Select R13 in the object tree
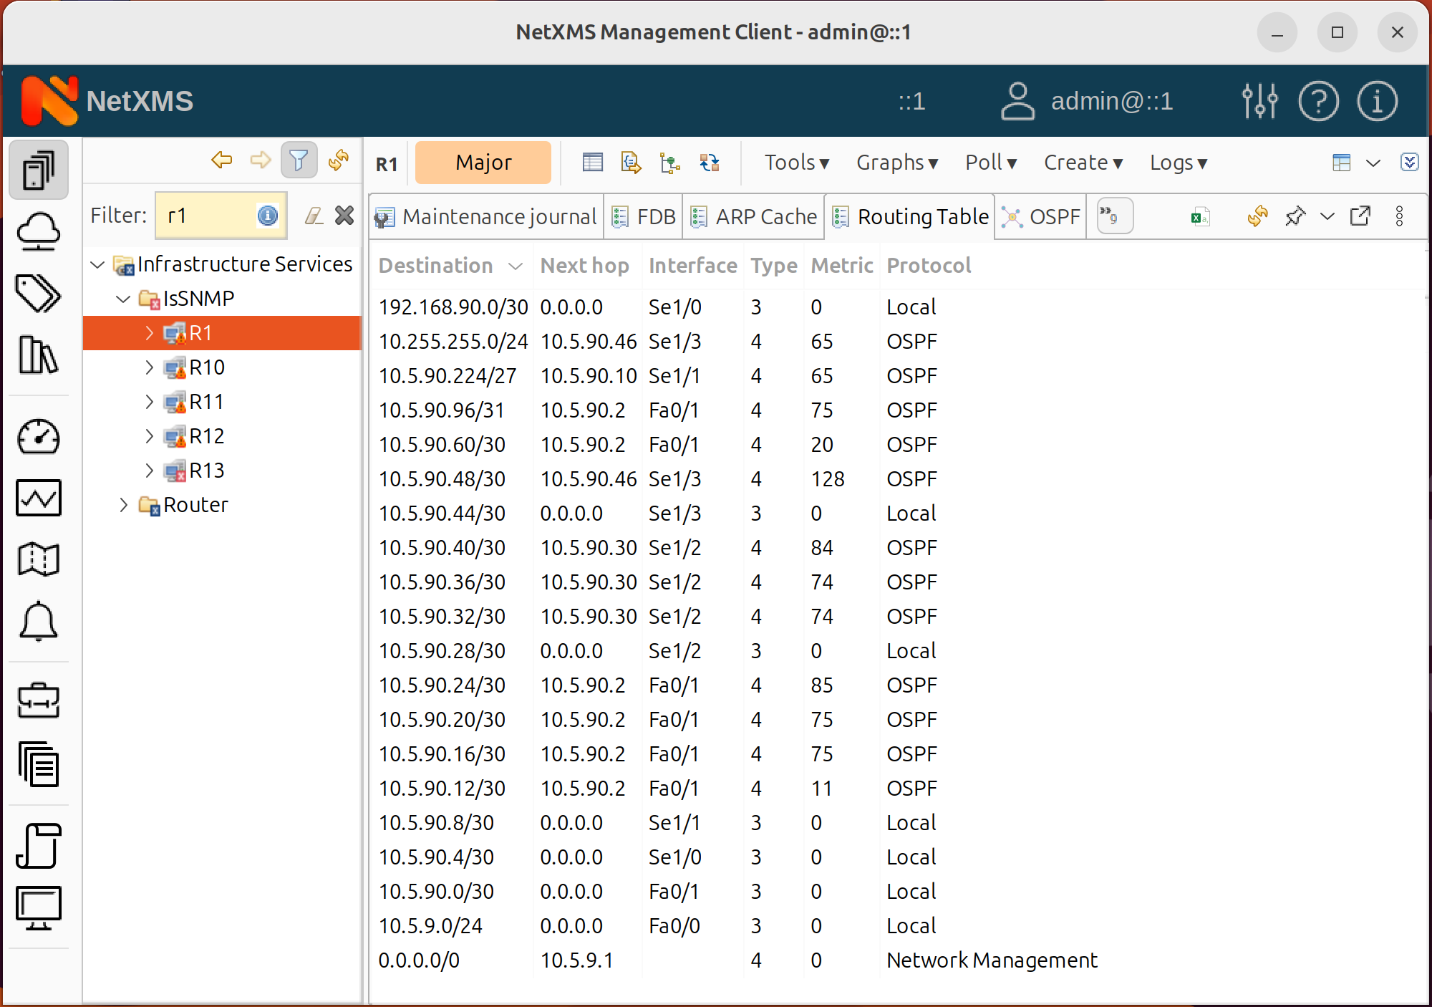The width and height of the screenshot is (1432, 1007). click(206, 470)
